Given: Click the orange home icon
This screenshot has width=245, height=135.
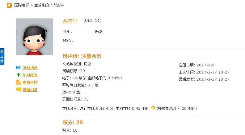Looking at the screenshot, I should point(9,5).
